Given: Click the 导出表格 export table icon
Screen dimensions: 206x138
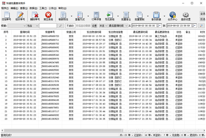Looking at the screenshot, I should pyautogui.click(x=110, y=15).
